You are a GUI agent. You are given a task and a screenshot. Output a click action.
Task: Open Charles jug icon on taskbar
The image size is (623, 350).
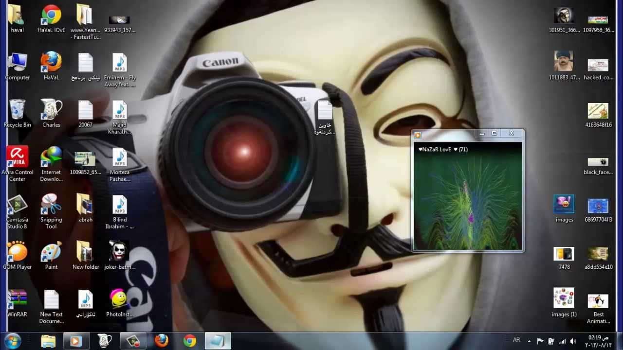(104, 341)
